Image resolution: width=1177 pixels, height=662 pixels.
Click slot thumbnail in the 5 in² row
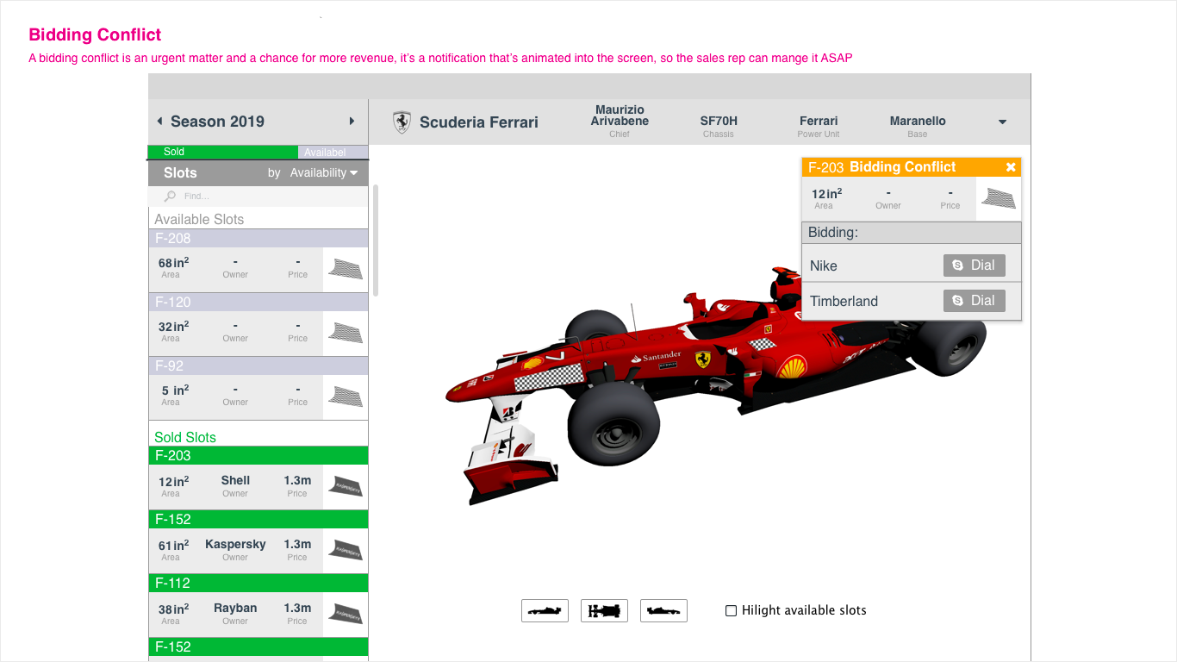click(x=346, y=397)
